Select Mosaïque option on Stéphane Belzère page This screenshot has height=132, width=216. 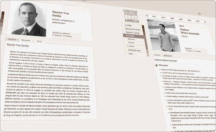click(x=197, y=51)
